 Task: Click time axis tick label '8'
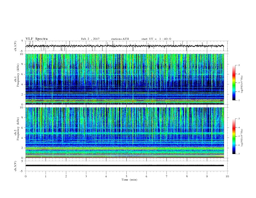(187, 176)
